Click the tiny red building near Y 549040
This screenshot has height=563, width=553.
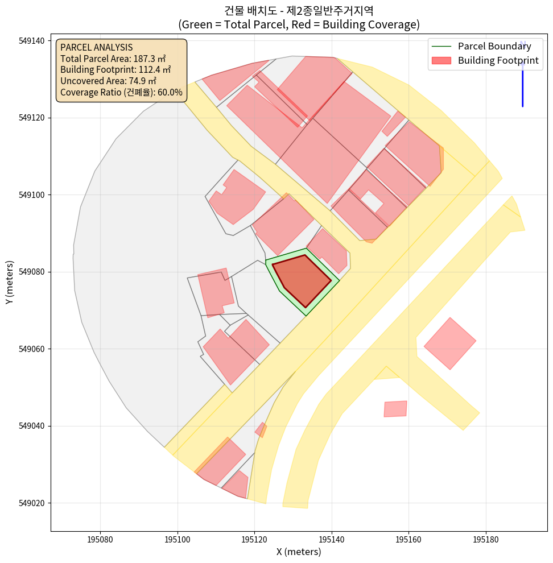(x=261, y=429)
